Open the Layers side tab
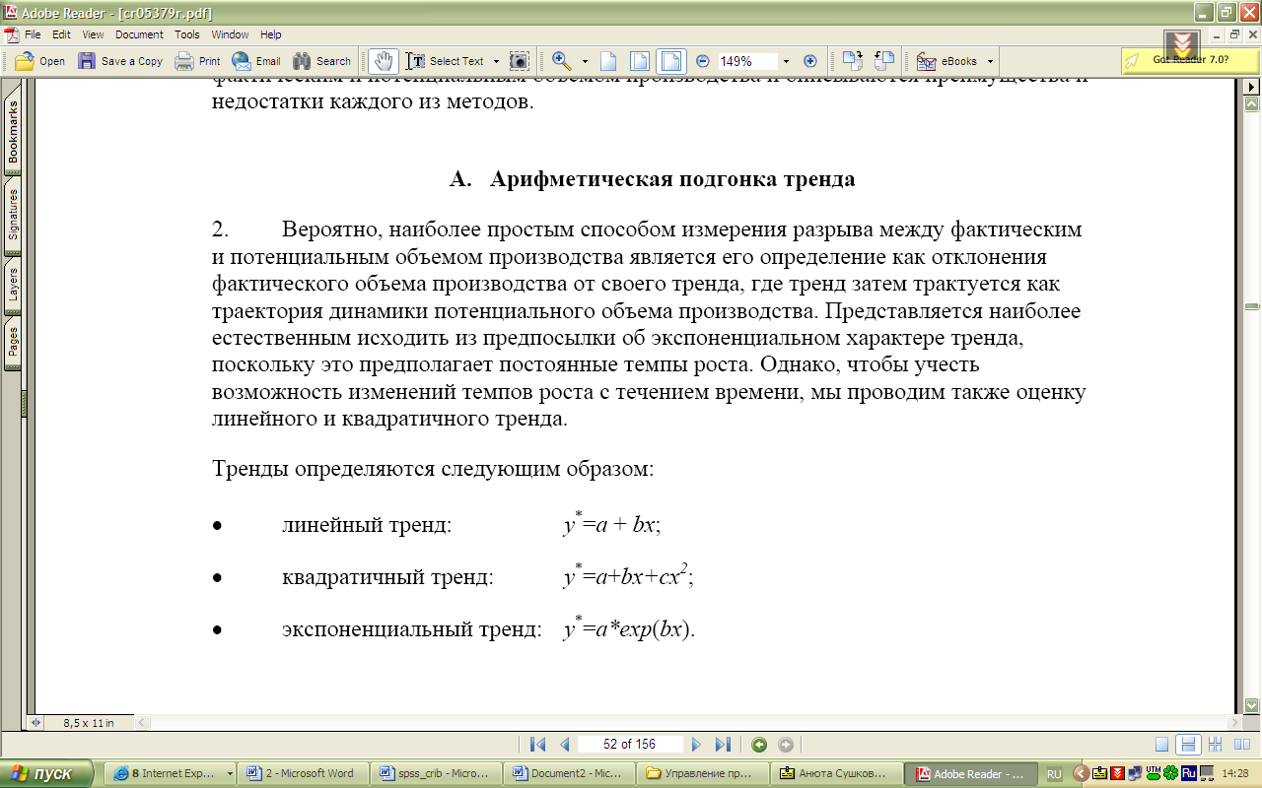This screenshot has width=1262, height=788. [14, 284]
